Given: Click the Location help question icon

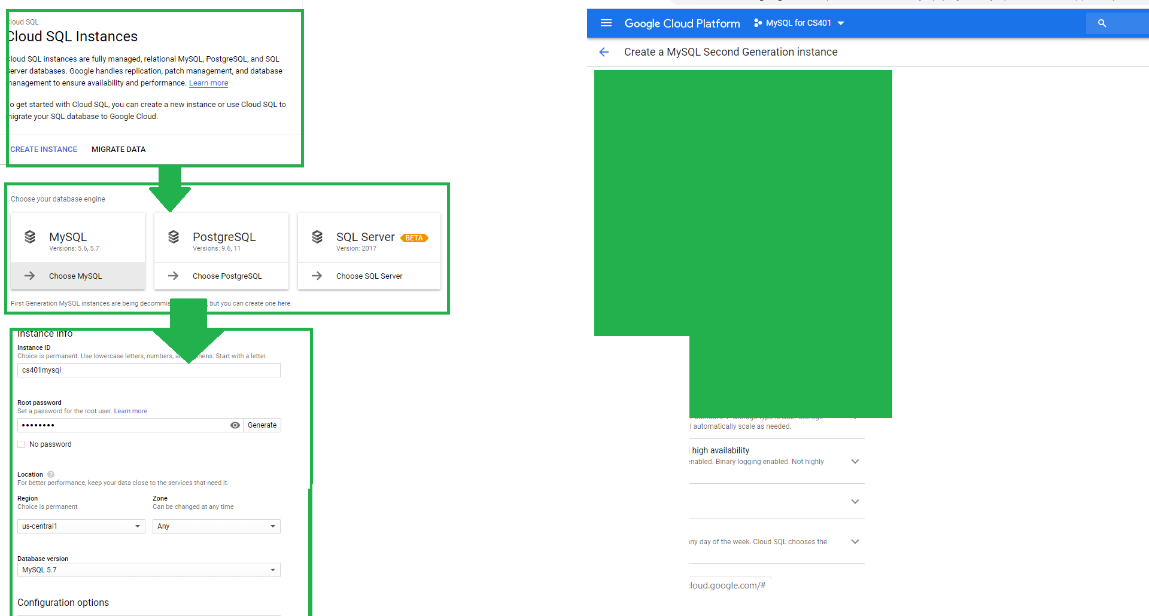Looking at the screenshot, I should [51, 474].
